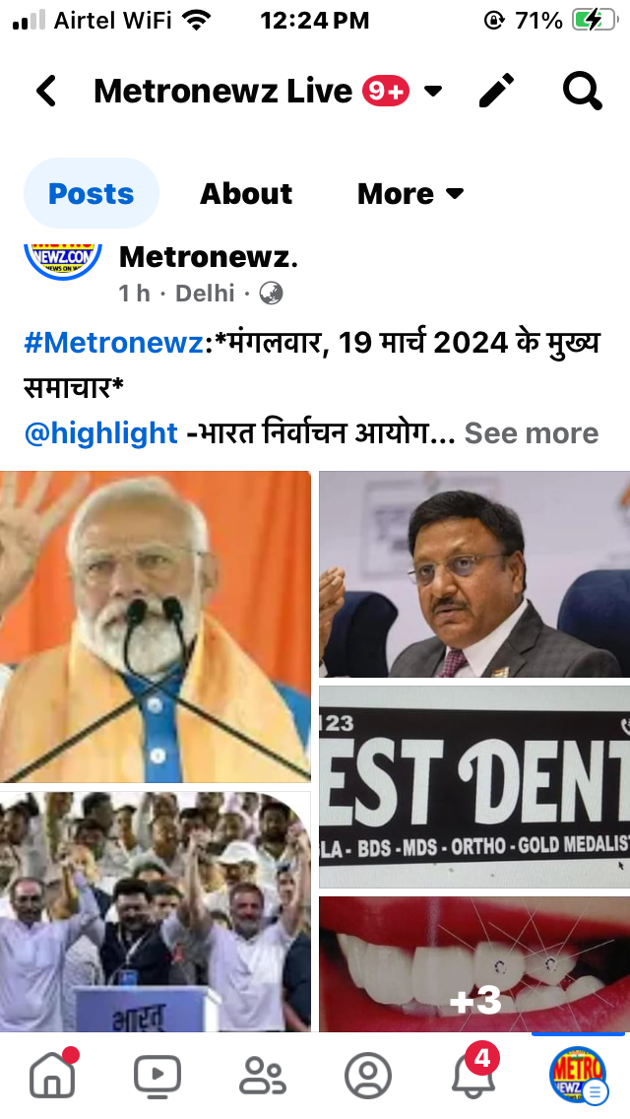Expand the Metronewz Live page switcher arrow
The image size is (630, 1119).
pos(432,92)
